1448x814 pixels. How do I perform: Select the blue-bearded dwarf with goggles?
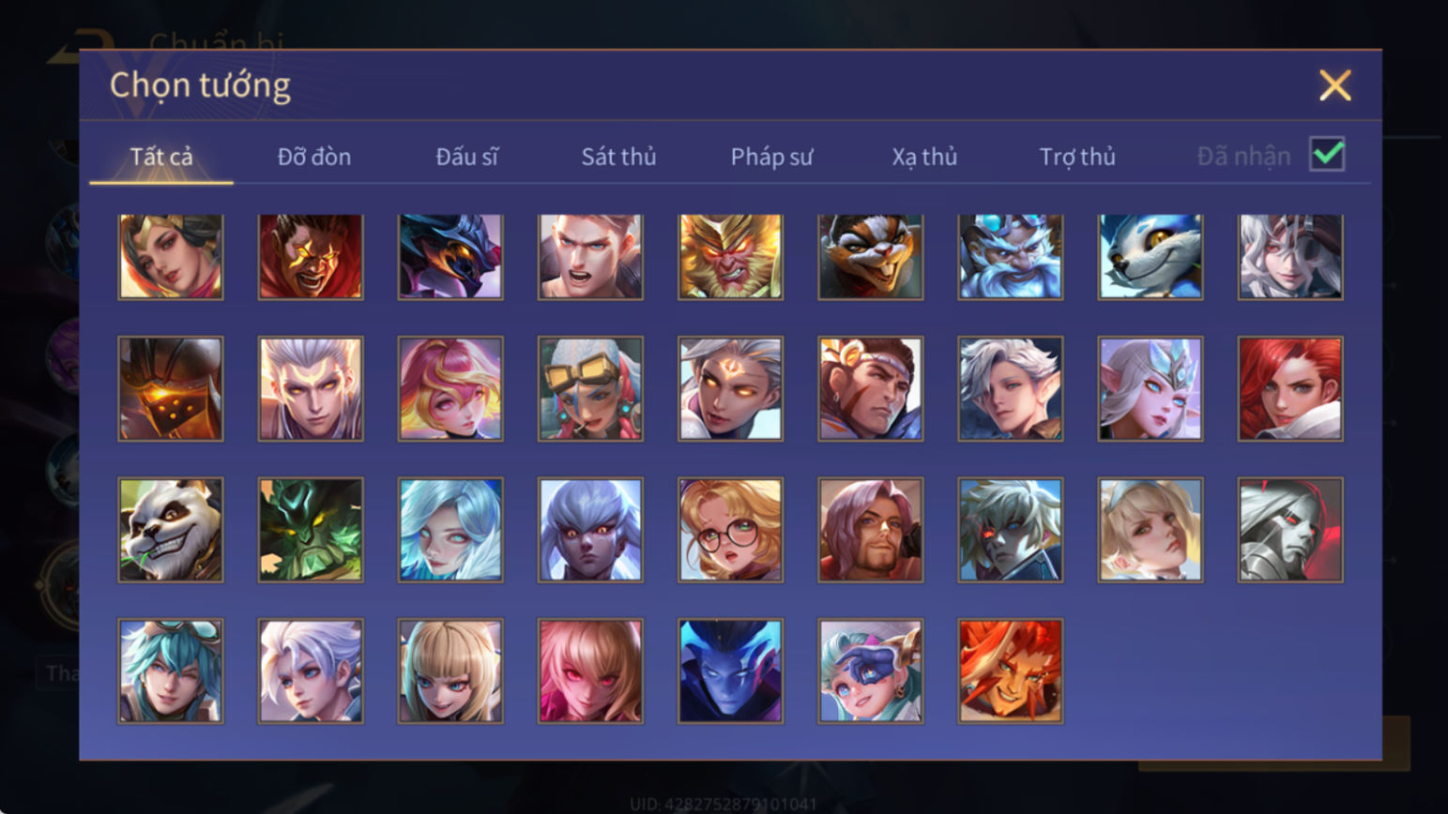point(1011,256)
